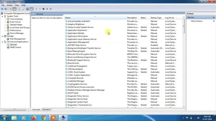Screen dimensions: 216x121
Task: Select Device Manager in the tree
Action: click(17, 33)
